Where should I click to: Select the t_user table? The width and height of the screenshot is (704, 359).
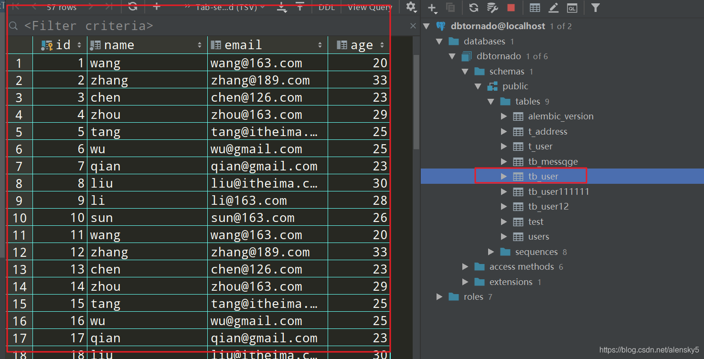(x=540, y=147)
